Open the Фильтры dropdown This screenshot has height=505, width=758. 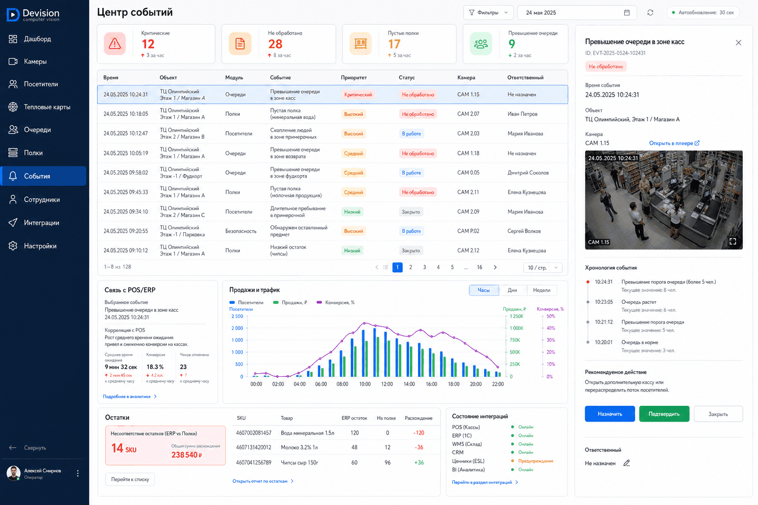[488, 13]
